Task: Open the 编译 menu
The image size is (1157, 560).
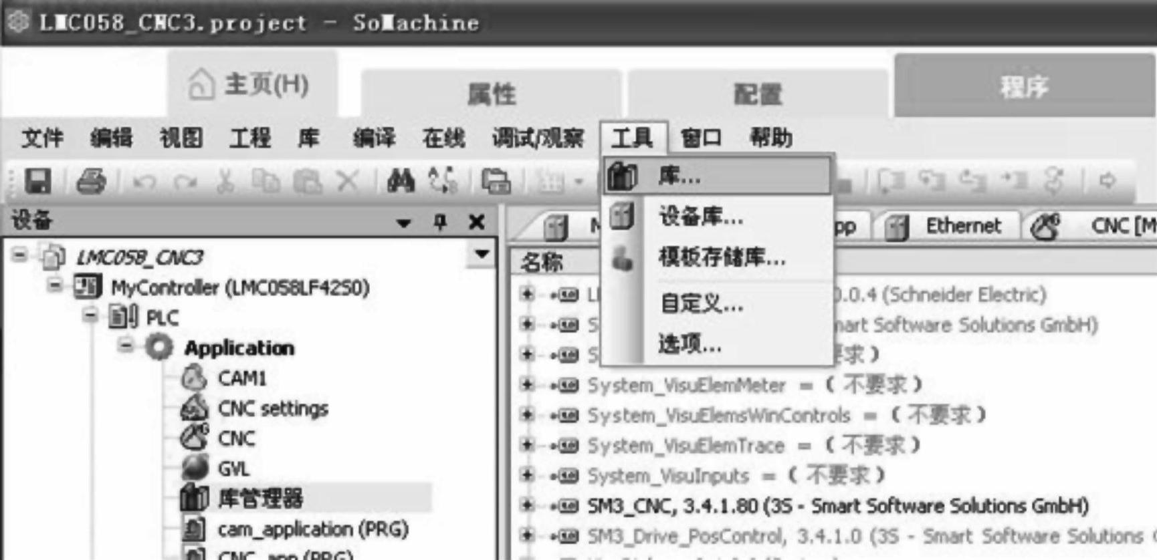Action: click(374, 138)
